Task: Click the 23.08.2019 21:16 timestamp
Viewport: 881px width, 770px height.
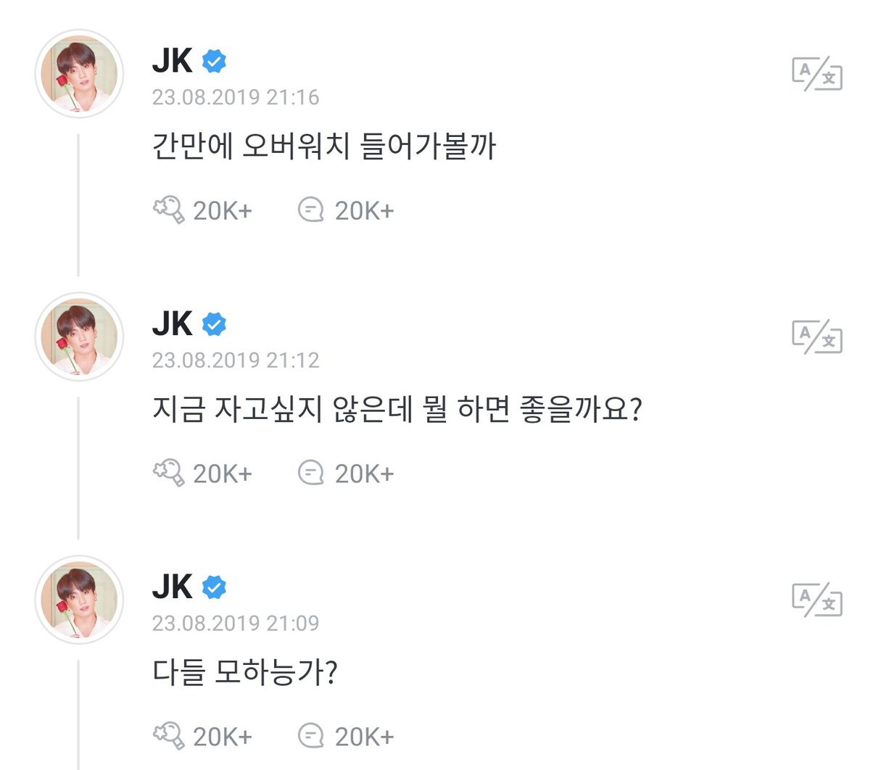Action: [235, 97]
